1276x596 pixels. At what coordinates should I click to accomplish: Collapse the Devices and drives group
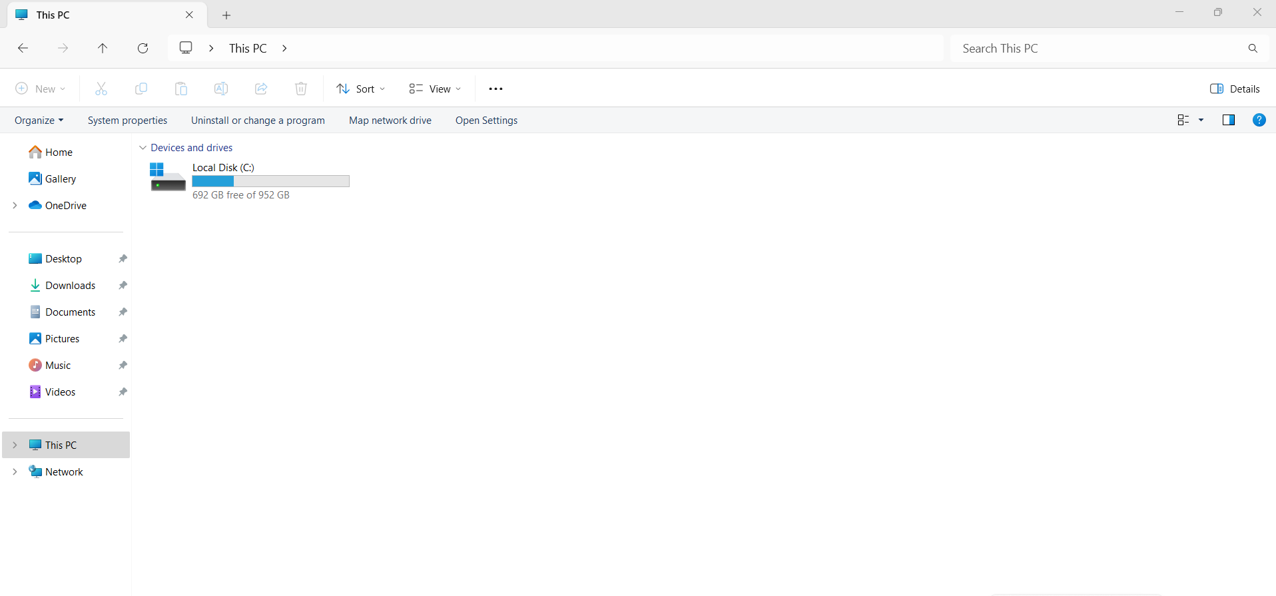pyautogui.click(x=143, y=147)
